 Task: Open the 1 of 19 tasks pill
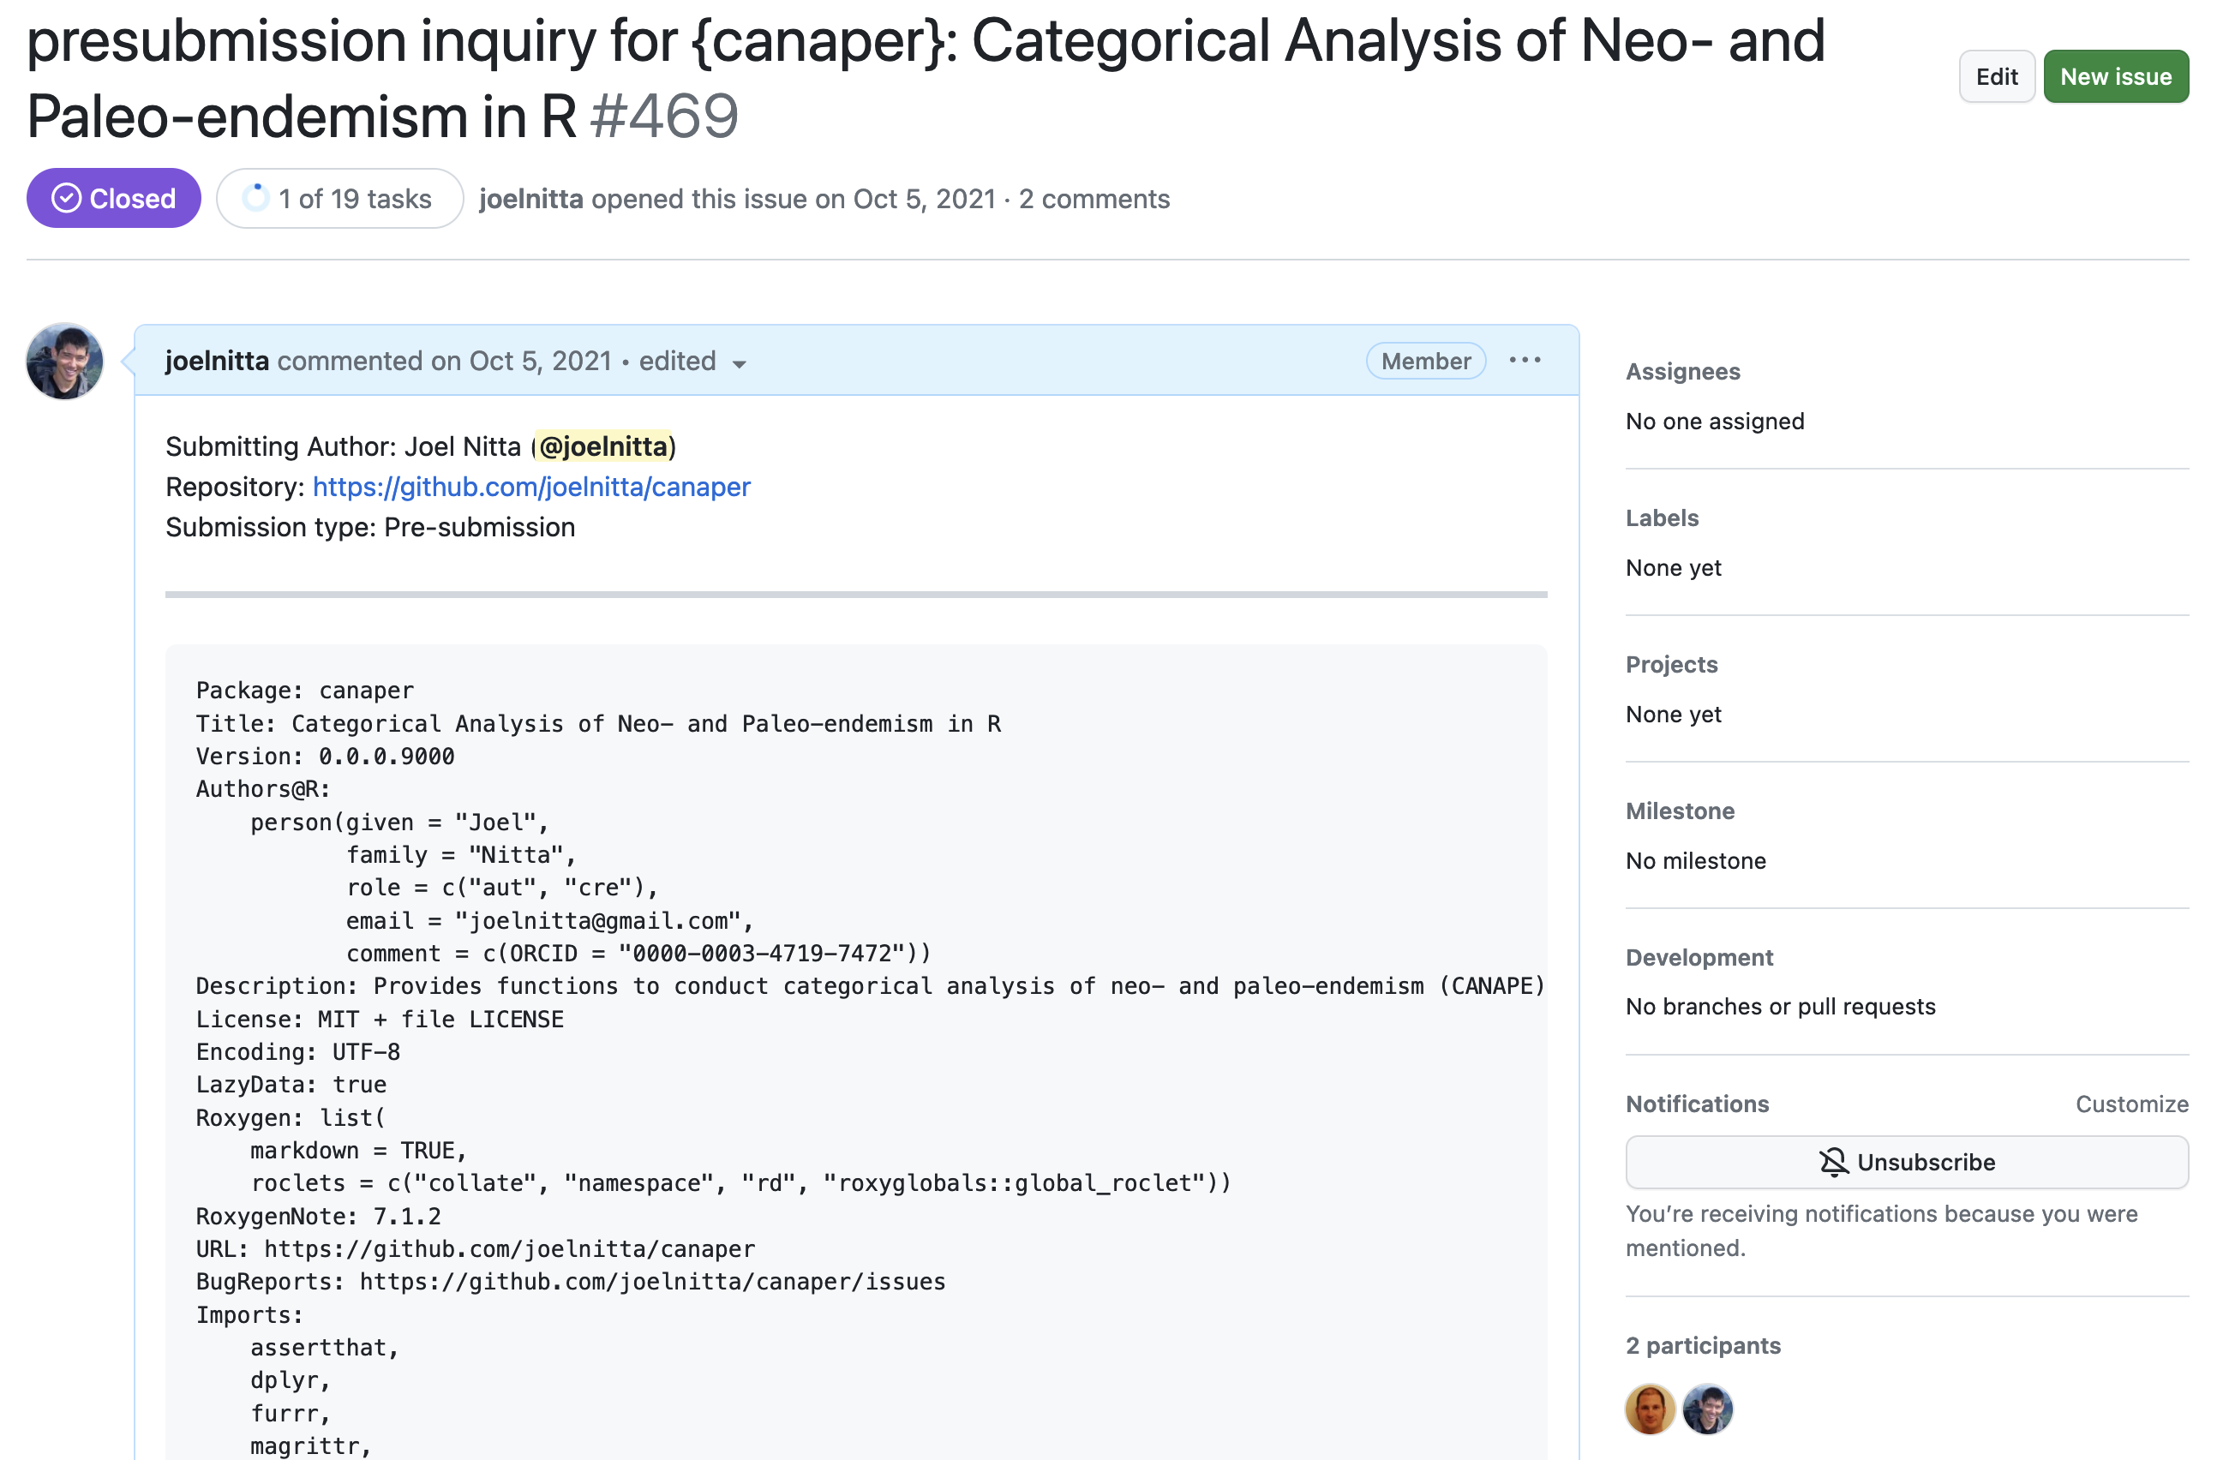[x=339, y=198]
